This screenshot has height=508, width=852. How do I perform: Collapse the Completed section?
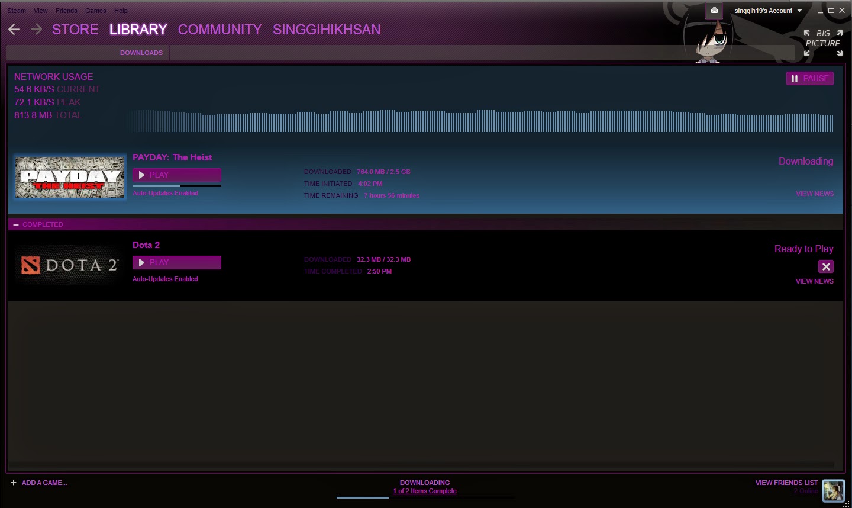click(x=16, y=224)
